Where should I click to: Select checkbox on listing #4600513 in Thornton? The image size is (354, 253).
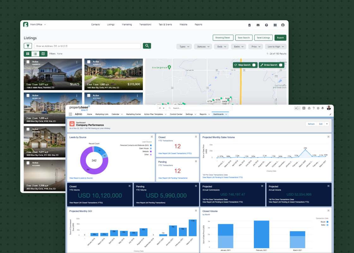pos(28,62)
